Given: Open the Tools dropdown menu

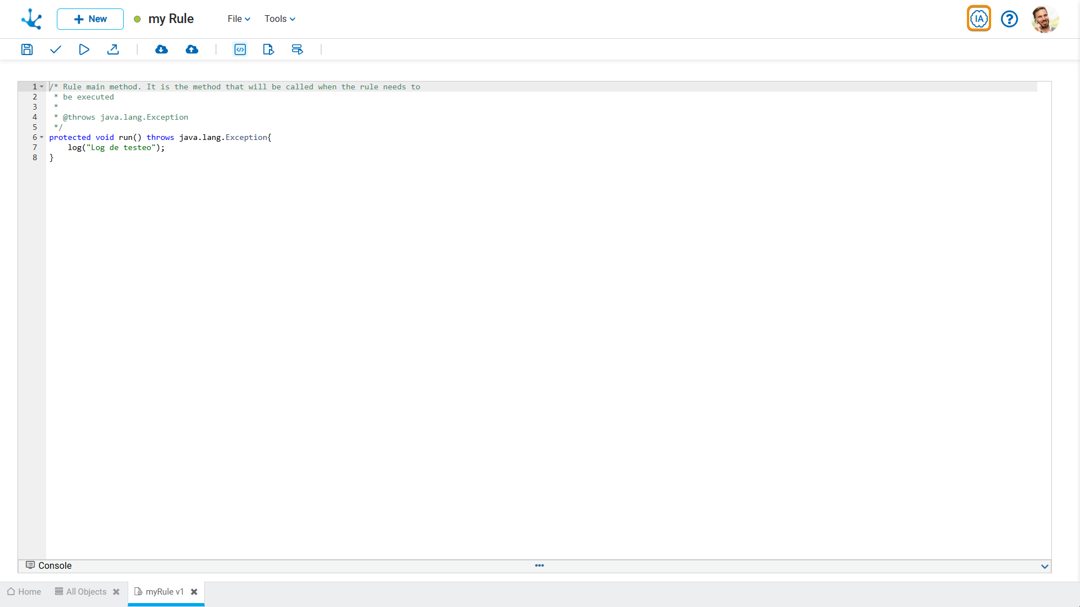Looking at the screenshot, I should point(280,19).
